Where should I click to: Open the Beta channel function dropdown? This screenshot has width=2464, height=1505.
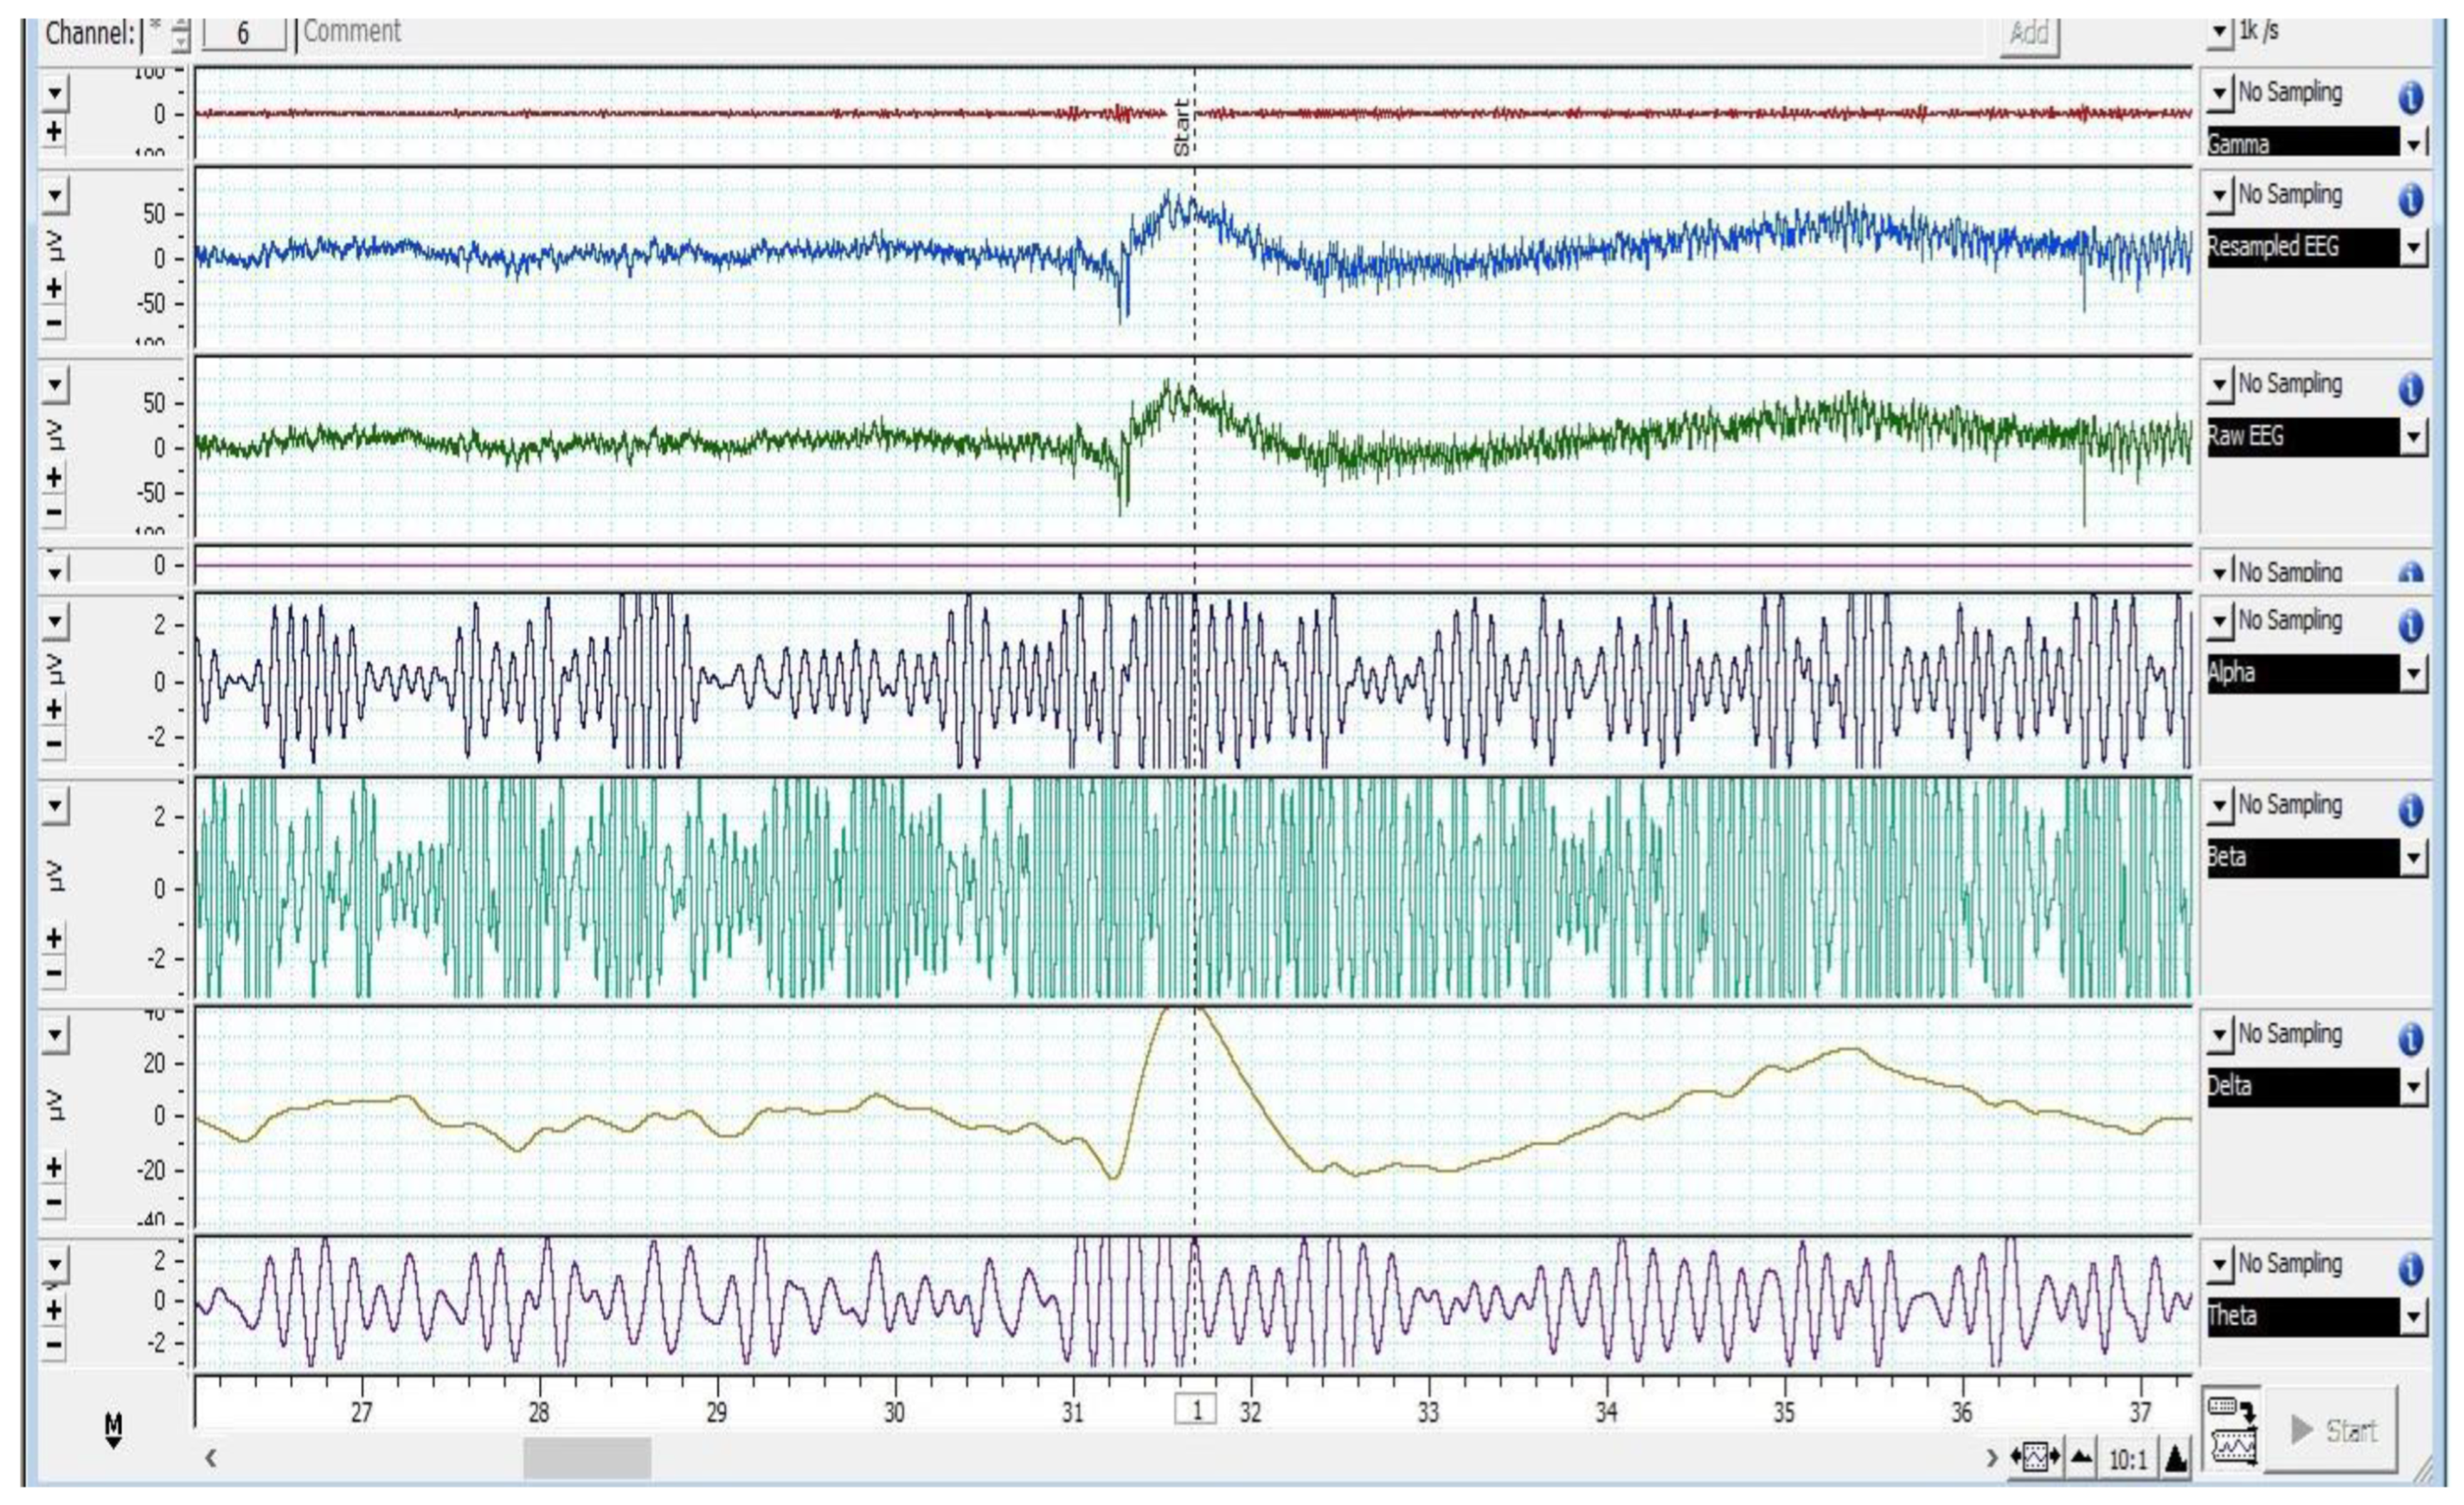click(x=2414, y=858)
